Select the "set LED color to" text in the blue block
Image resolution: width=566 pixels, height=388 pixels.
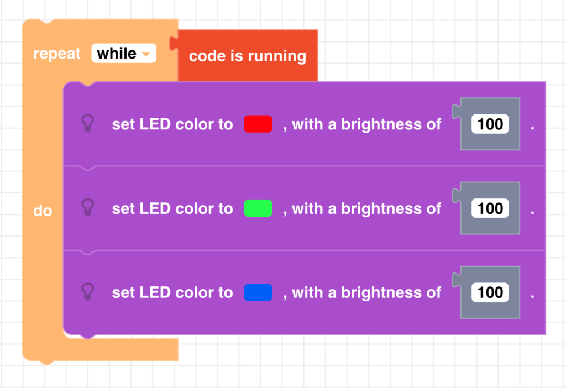click(172, 292)
